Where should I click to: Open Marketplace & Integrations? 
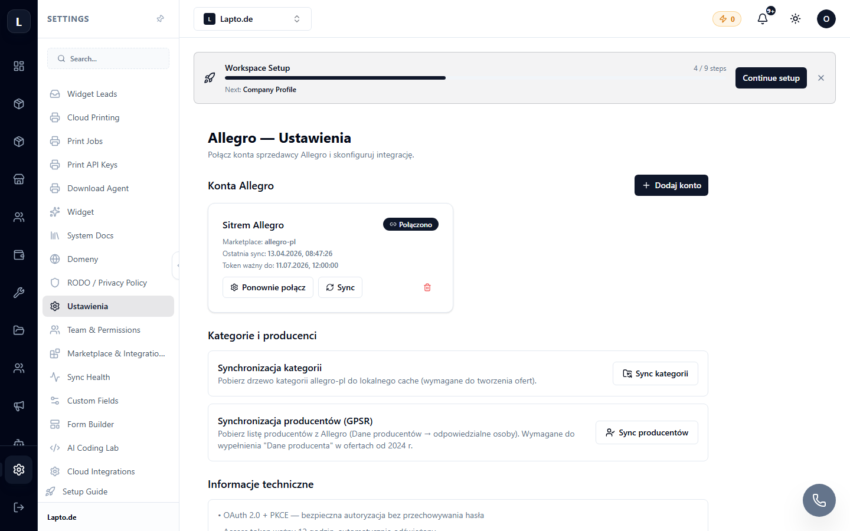point(108,353)
